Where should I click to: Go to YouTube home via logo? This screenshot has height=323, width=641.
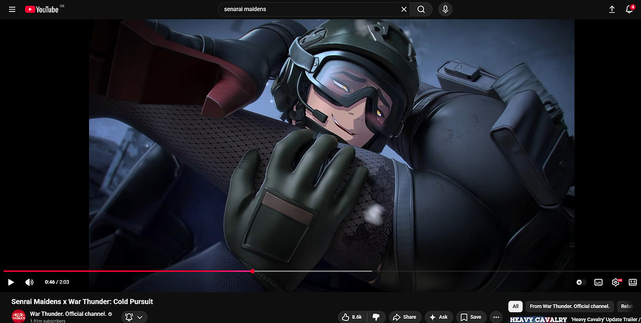[x=42, y=10]
